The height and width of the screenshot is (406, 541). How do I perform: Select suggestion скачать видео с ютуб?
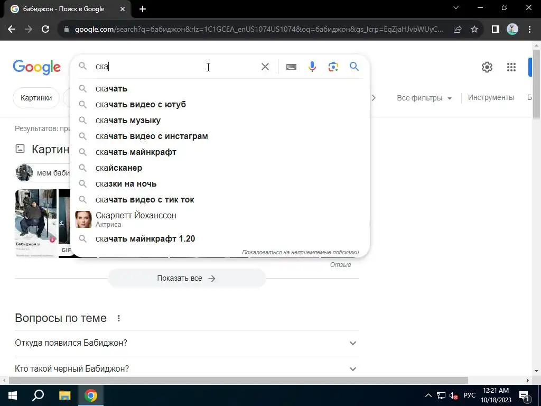click(220, 105)
